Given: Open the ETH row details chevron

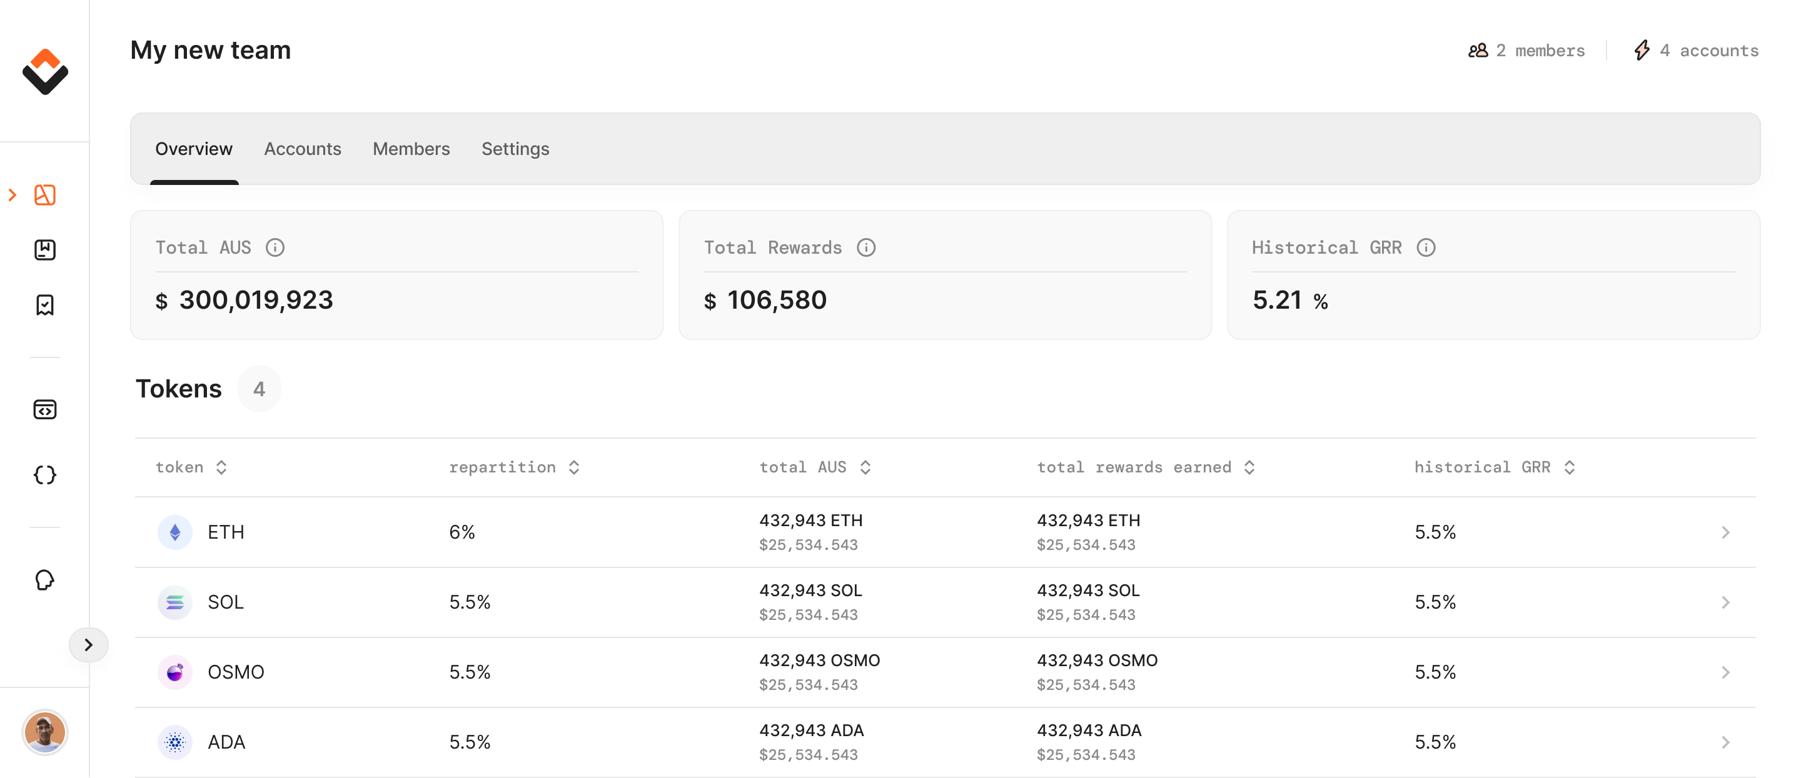Looking at the screenshot, I should pos(1725,532).
